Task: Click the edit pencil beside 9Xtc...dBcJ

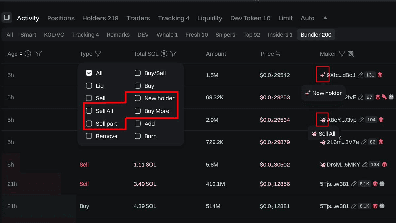Action: [360, 75]
